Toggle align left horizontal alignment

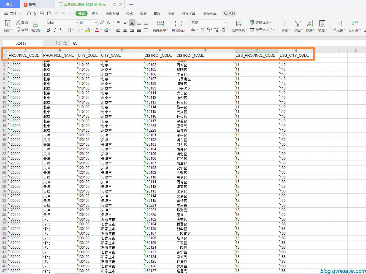coord(118,30)
